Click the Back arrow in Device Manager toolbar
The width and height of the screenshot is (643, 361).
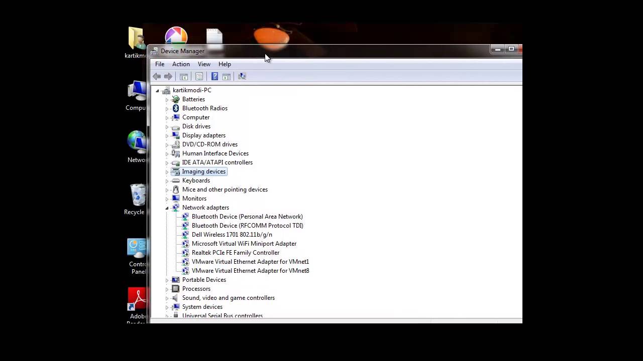(x=157, y=76)
